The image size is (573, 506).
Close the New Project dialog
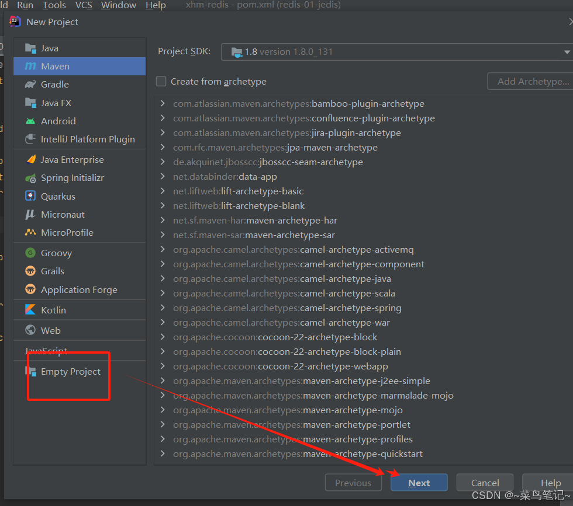pyautogui.click(x=570, y=22)
